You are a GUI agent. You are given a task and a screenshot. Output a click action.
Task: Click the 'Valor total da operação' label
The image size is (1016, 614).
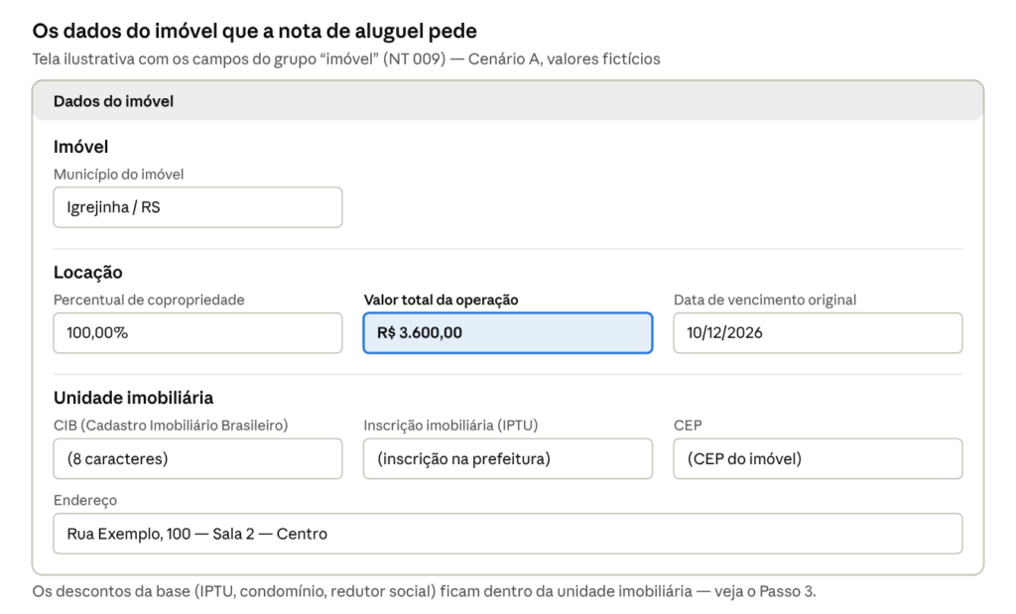442,300
